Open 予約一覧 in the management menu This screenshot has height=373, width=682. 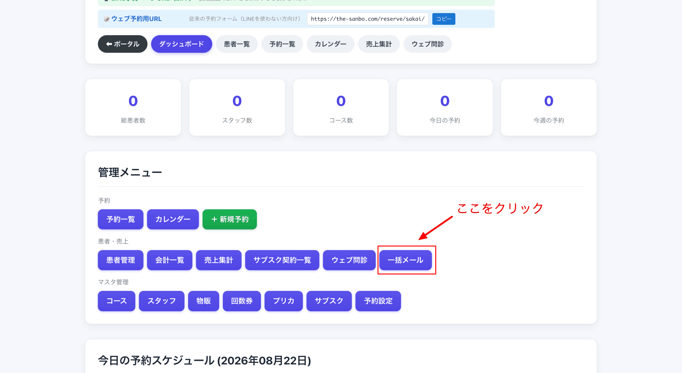(x=120, y=219)
